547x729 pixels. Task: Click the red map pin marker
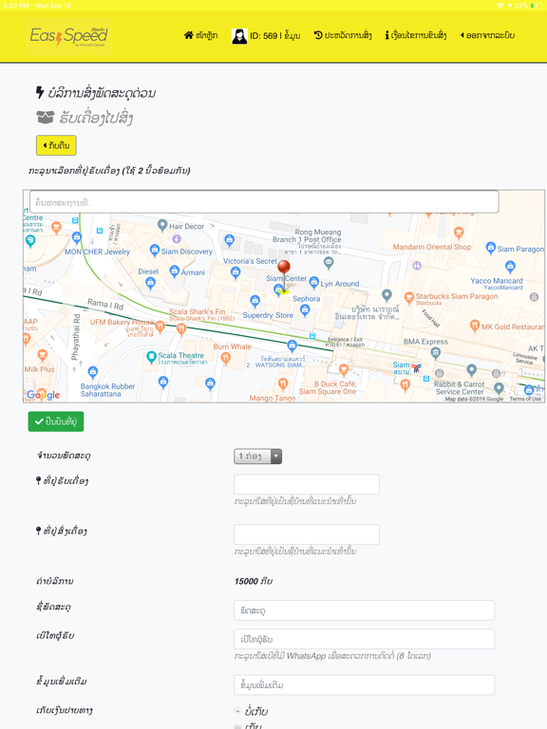[x=284, y=275]
